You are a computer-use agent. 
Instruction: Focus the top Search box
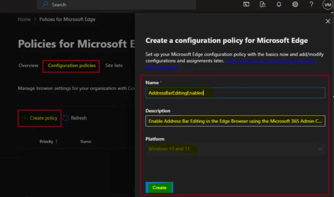(x=116, y=5)
